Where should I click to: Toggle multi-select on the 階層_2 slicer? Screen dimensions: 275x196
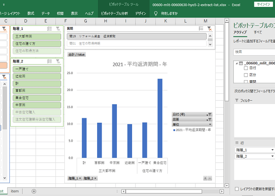click(49, 61)
